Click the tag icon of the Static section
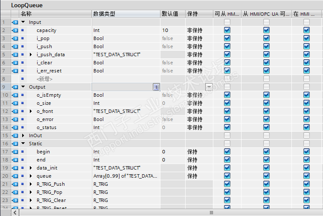This screenshot has width=323, height=216. [15, 144]
